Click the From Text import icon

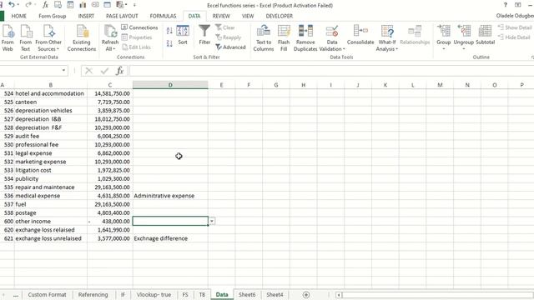(x=26, y=38)
